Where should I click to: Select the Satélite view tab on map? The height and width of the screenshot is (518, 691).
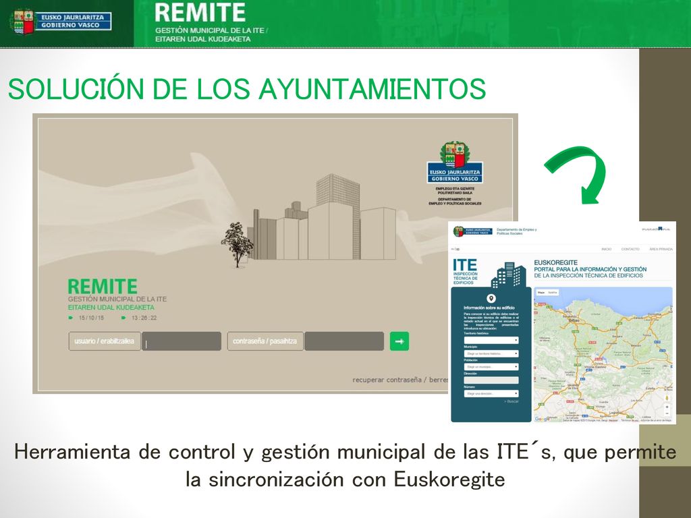[x=553, y=293]
